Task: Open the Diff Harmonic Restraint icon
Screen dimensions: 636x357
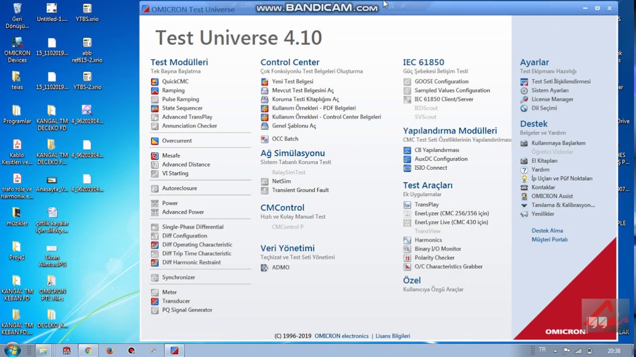Action: [155, 263]
